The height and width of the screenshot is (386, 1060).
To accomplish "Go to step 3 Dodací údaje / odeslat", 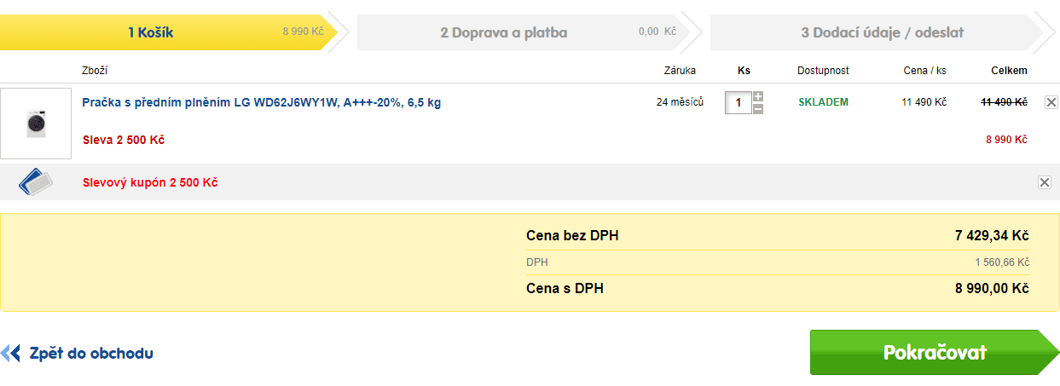I will [877, 32].
